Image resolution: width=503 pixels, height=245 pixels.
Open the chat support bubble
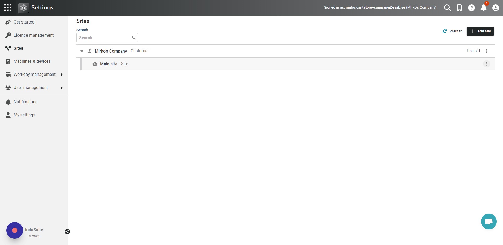click(x=489, y=221)
